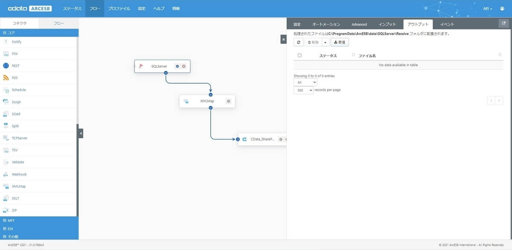This screenshot has height=250, width=512.
Task: Refresh the output file list
Action: click(299, 42)
